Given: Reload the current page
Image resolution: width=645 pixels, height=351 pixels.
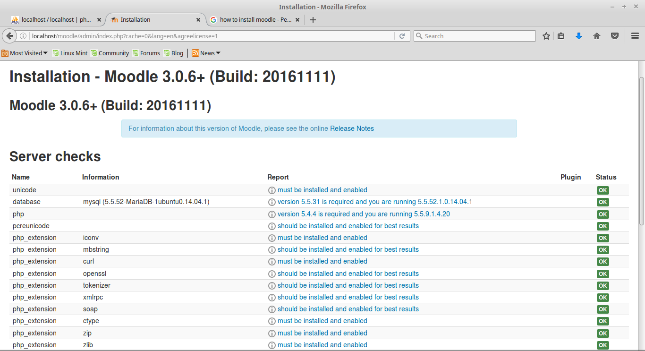Looking at the screenshot, I should click(402, 36).
